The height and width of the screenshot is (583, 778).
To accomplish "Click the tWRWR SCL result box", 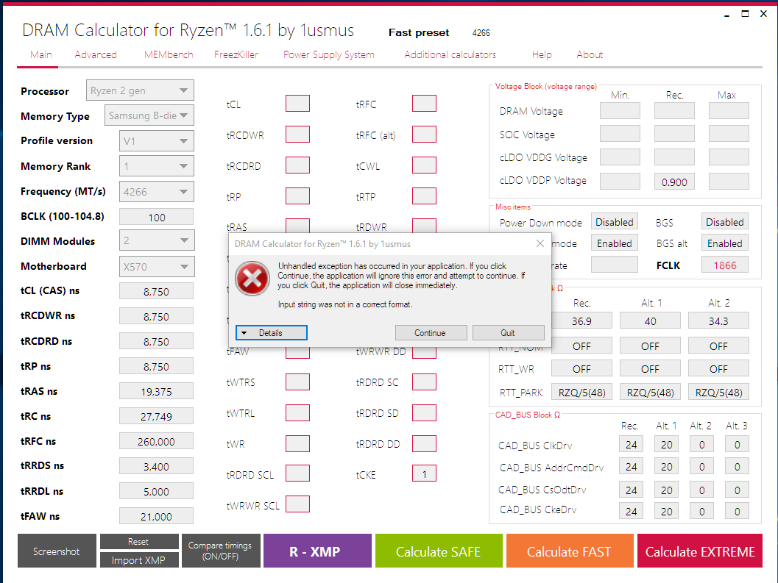I will 297,504.
